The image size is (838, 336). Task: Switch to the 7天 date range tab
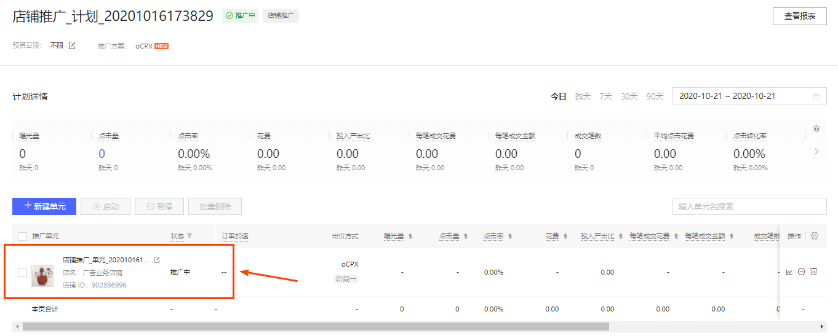click(x=606, y=96)
